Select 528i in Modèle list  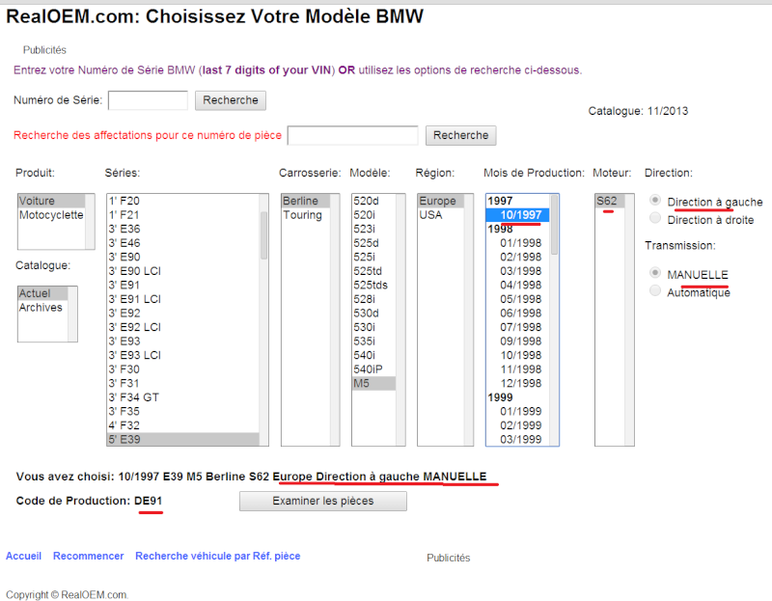coord(373,299)
